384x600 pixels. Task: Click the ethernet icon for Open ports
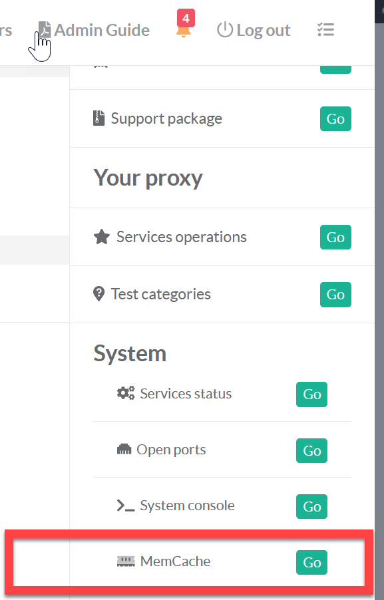coord(124,449)
